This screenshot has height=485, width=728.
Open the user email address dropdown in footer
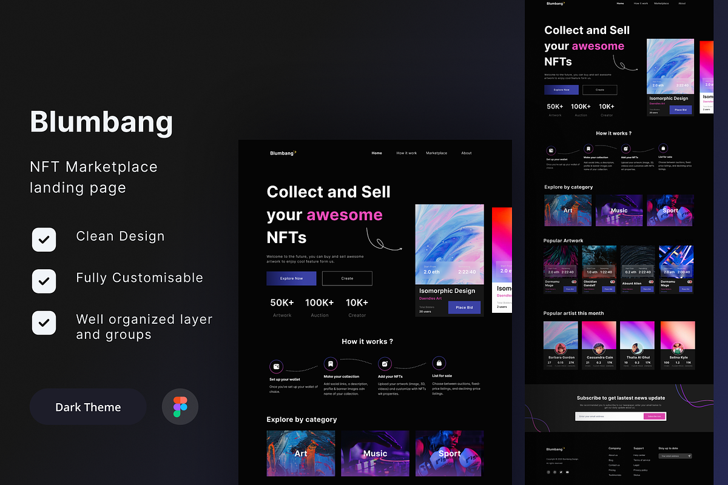pos(675,456)
